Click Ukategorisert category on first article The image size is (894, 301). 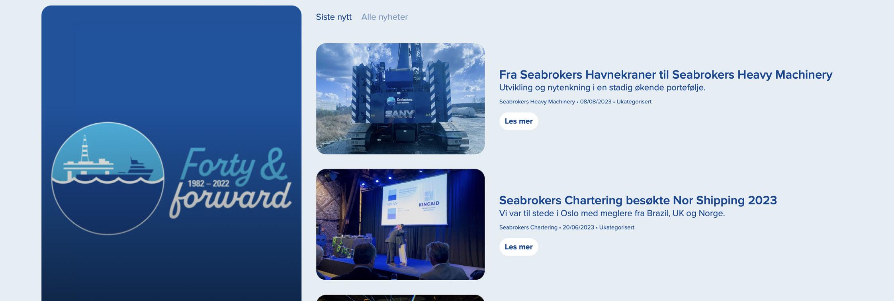(x=634, y=102)
